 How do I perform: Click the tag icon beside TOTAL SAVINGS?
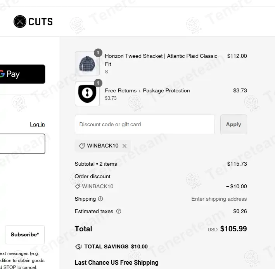coord(78,246)
